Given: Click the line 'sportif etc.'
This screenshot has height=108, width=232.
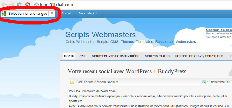Looking at the screenshot, I should point(76,101).
